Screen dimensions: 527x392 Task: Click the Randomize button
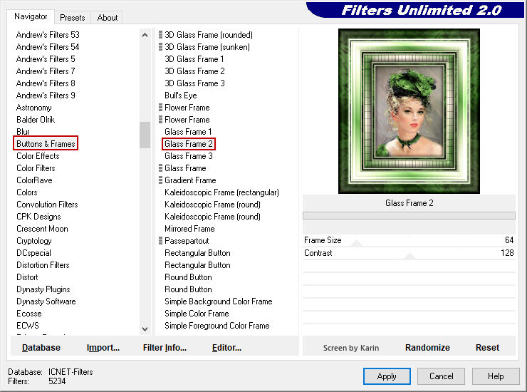click(427, 348)
